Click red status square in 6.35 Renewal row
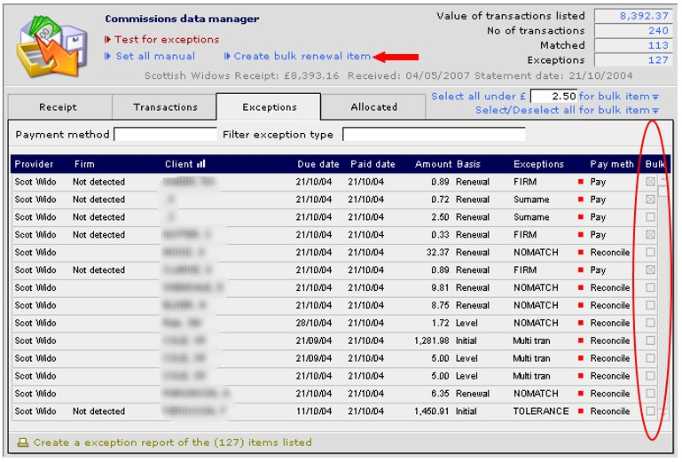The height and width of the screenshot is (462, 682). 581,394
